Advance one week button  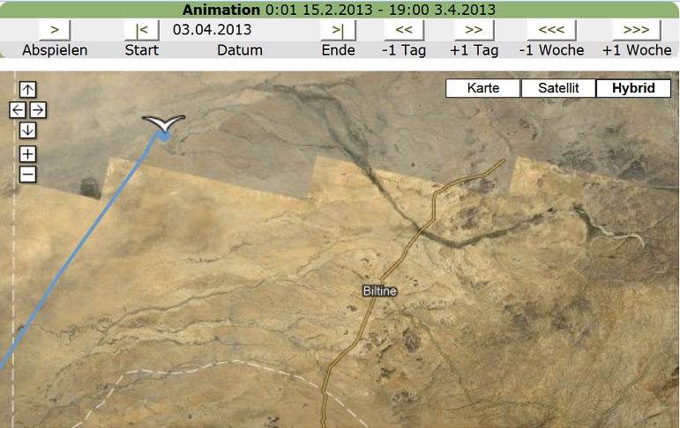[x=636, y=29]
